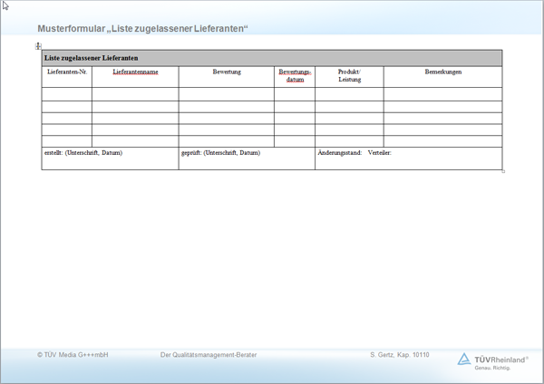Select the 'Bewertung' column header cell

227,72
